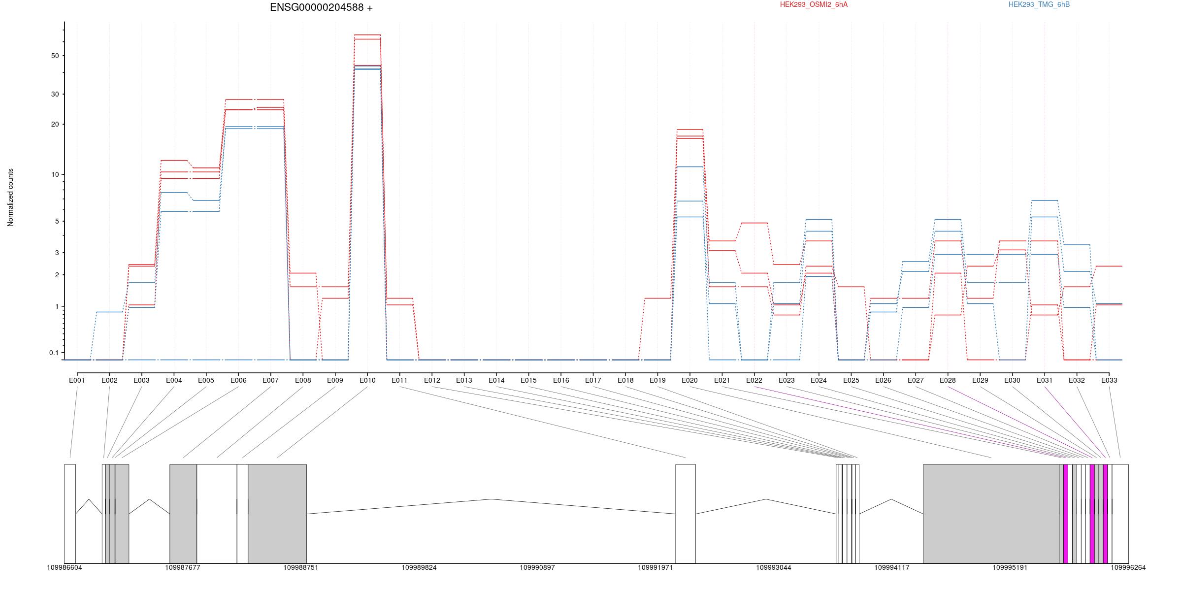Screen dimensions: 1182x591
Task: Click exon label E007
Action: point(270,380)
